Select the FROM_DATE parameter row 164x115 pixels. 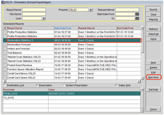click(x=72, y=94)
